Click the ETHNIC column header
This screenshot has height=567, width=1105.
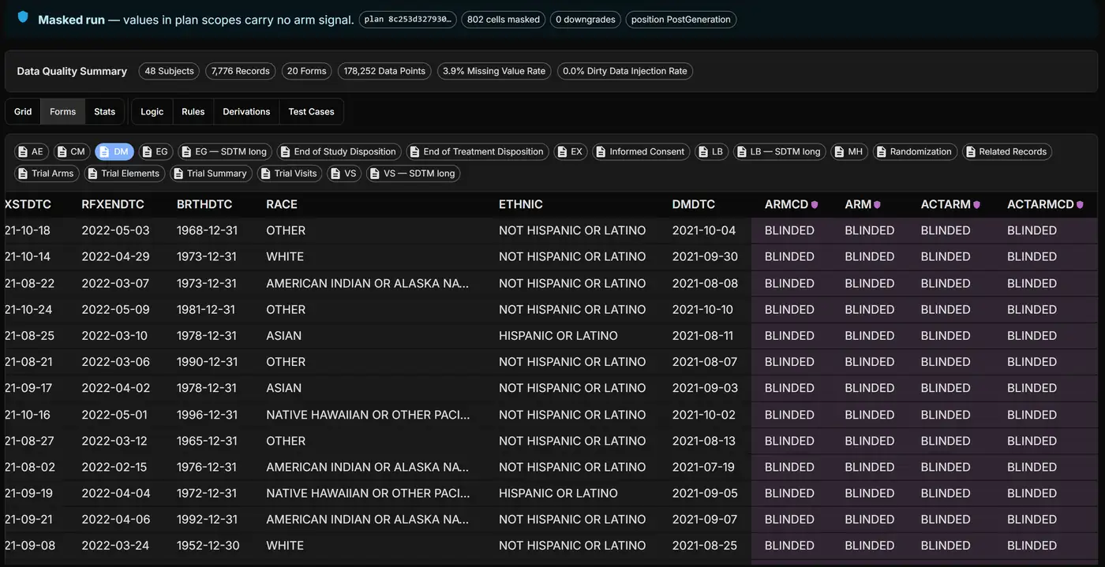click(x=521, y=204)
